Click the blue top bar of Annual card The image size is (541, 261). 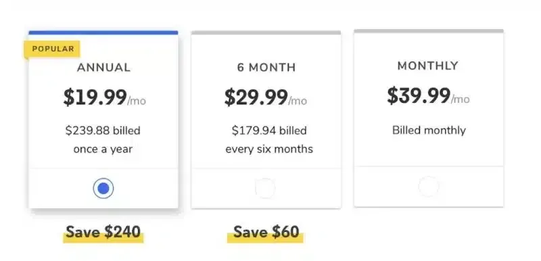pyautogui.click(x=103, y=32)
